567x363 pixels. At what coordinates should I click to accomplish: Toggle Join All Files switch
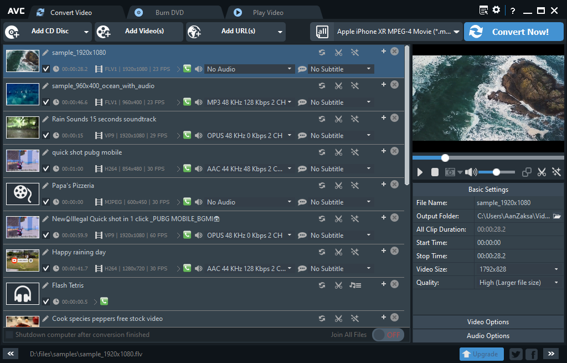click(x=388, y=335)
